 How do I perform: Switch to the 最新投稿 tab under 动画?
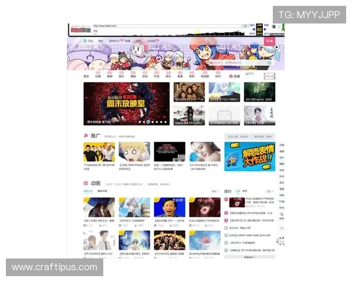pyautogui.click(x=102, y=191)
